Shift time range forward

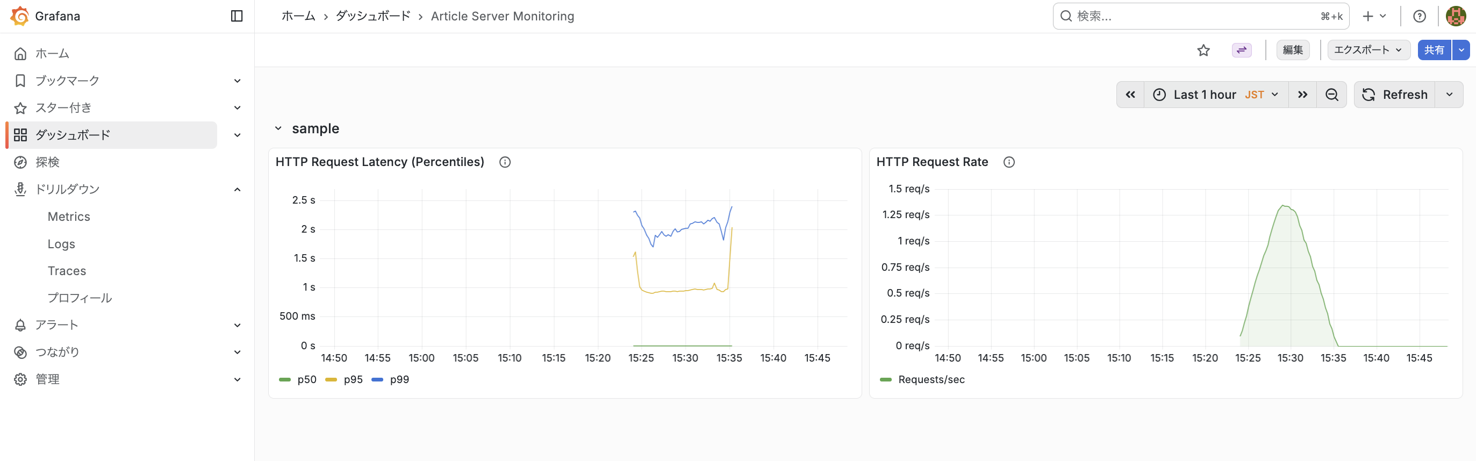pos(1302,95)
